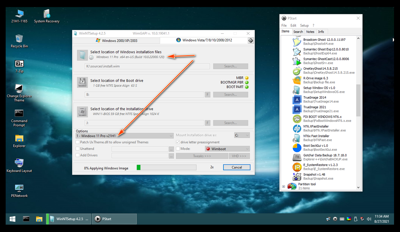This screenshot has width=400, height=232.
Task: Select Windows Vista/7/8/10/2008/2012 tab
Action: tap(204, 40)
